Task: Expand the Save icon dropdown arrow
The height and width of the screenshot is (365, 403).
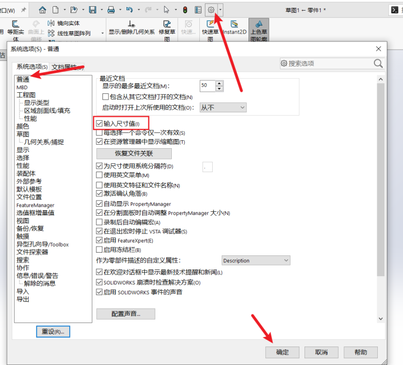Action: coord(102,10)
